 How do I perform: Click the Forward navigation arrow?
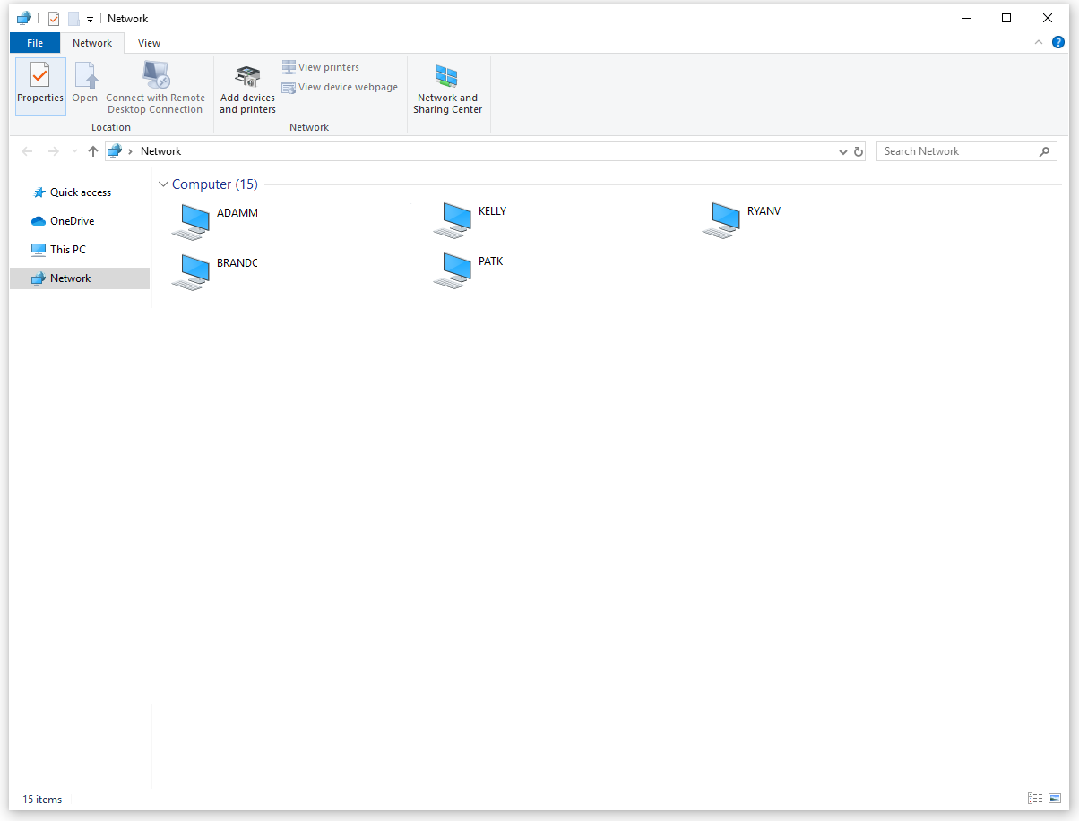pyautogui.click(x=54, y=152)
